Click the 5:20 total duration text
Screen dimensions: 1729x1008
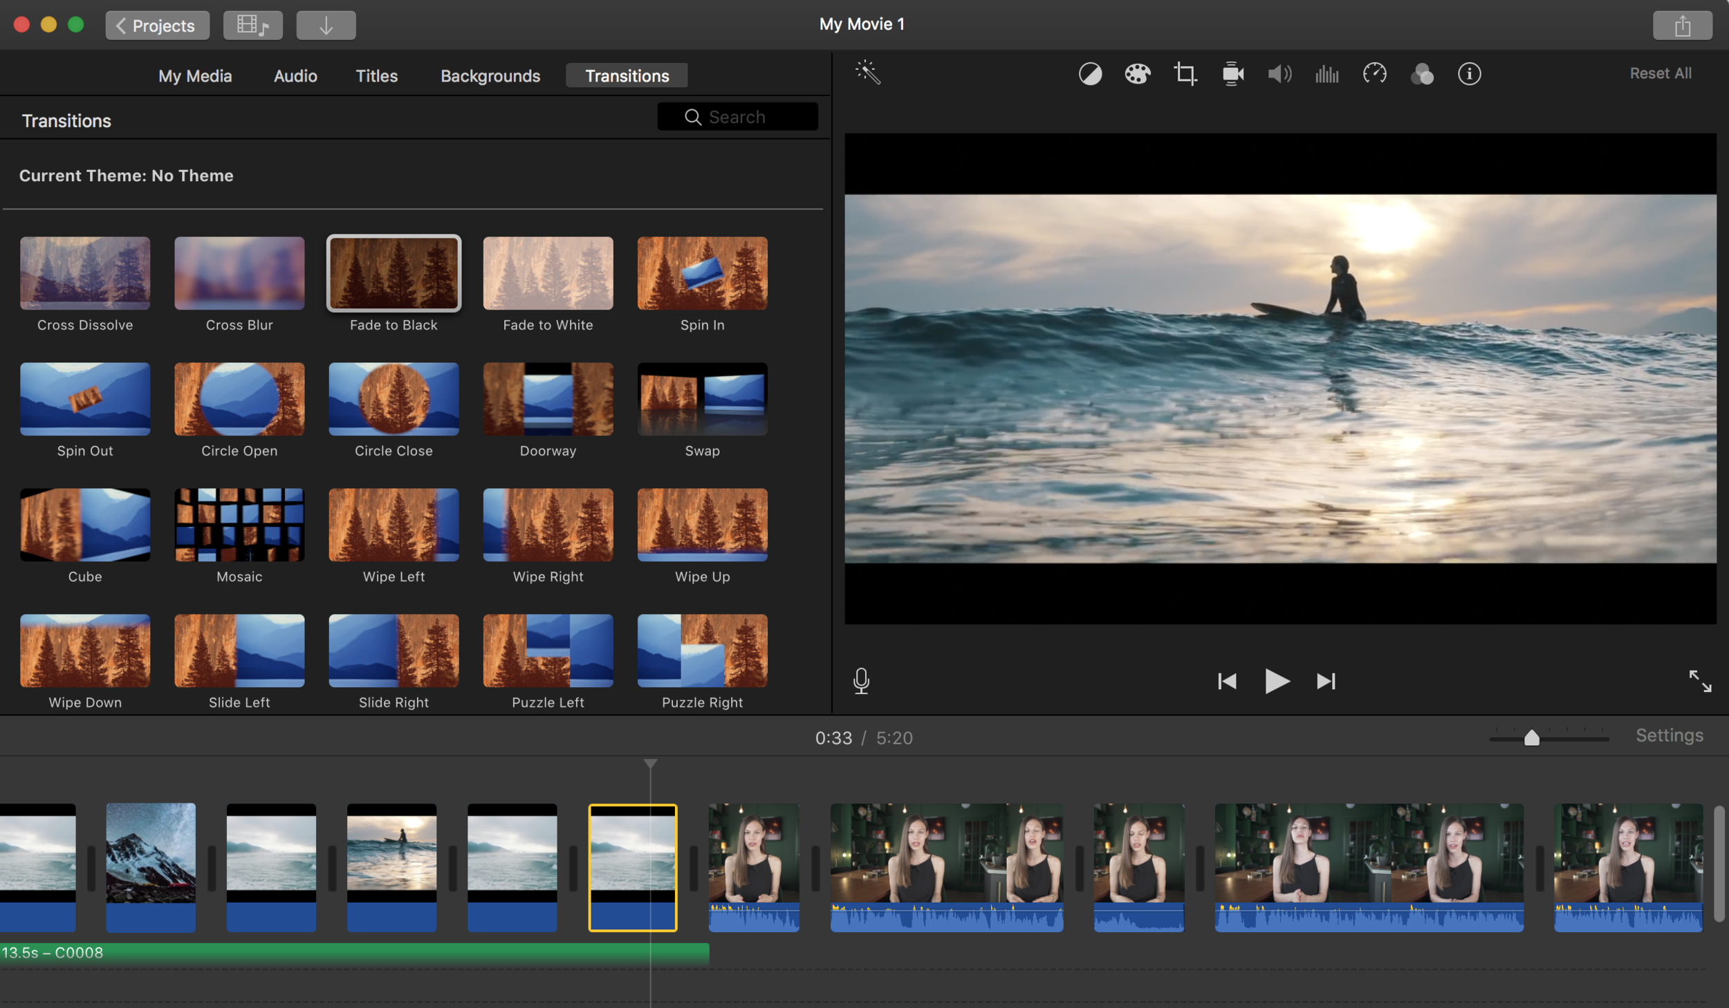pyautogui.click(x=894, y=738)
